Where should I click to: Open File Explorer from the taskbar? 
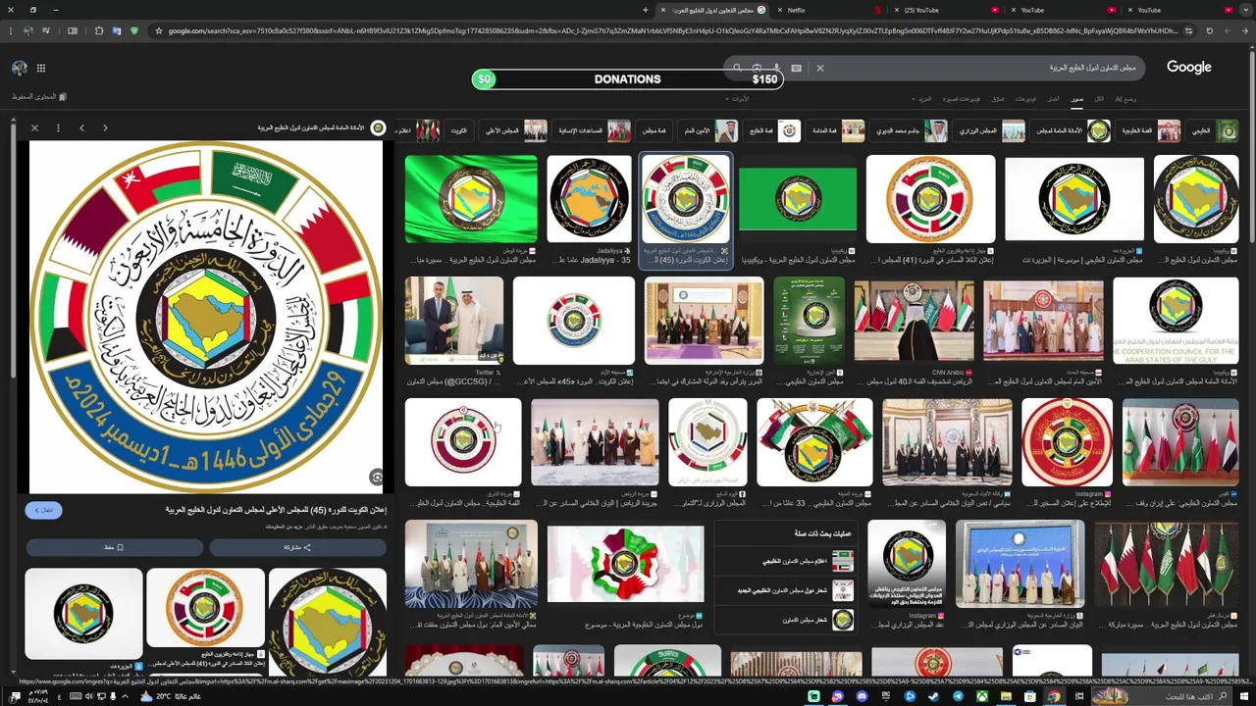point(1006,696)
